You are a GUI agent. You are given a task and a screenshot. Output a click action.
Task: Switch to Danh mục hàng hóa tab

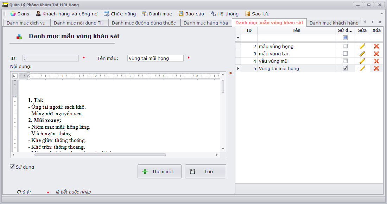(205, 23)
